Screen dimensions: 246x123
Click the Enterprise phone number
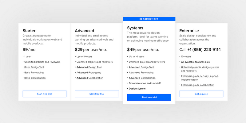[204, 50]
